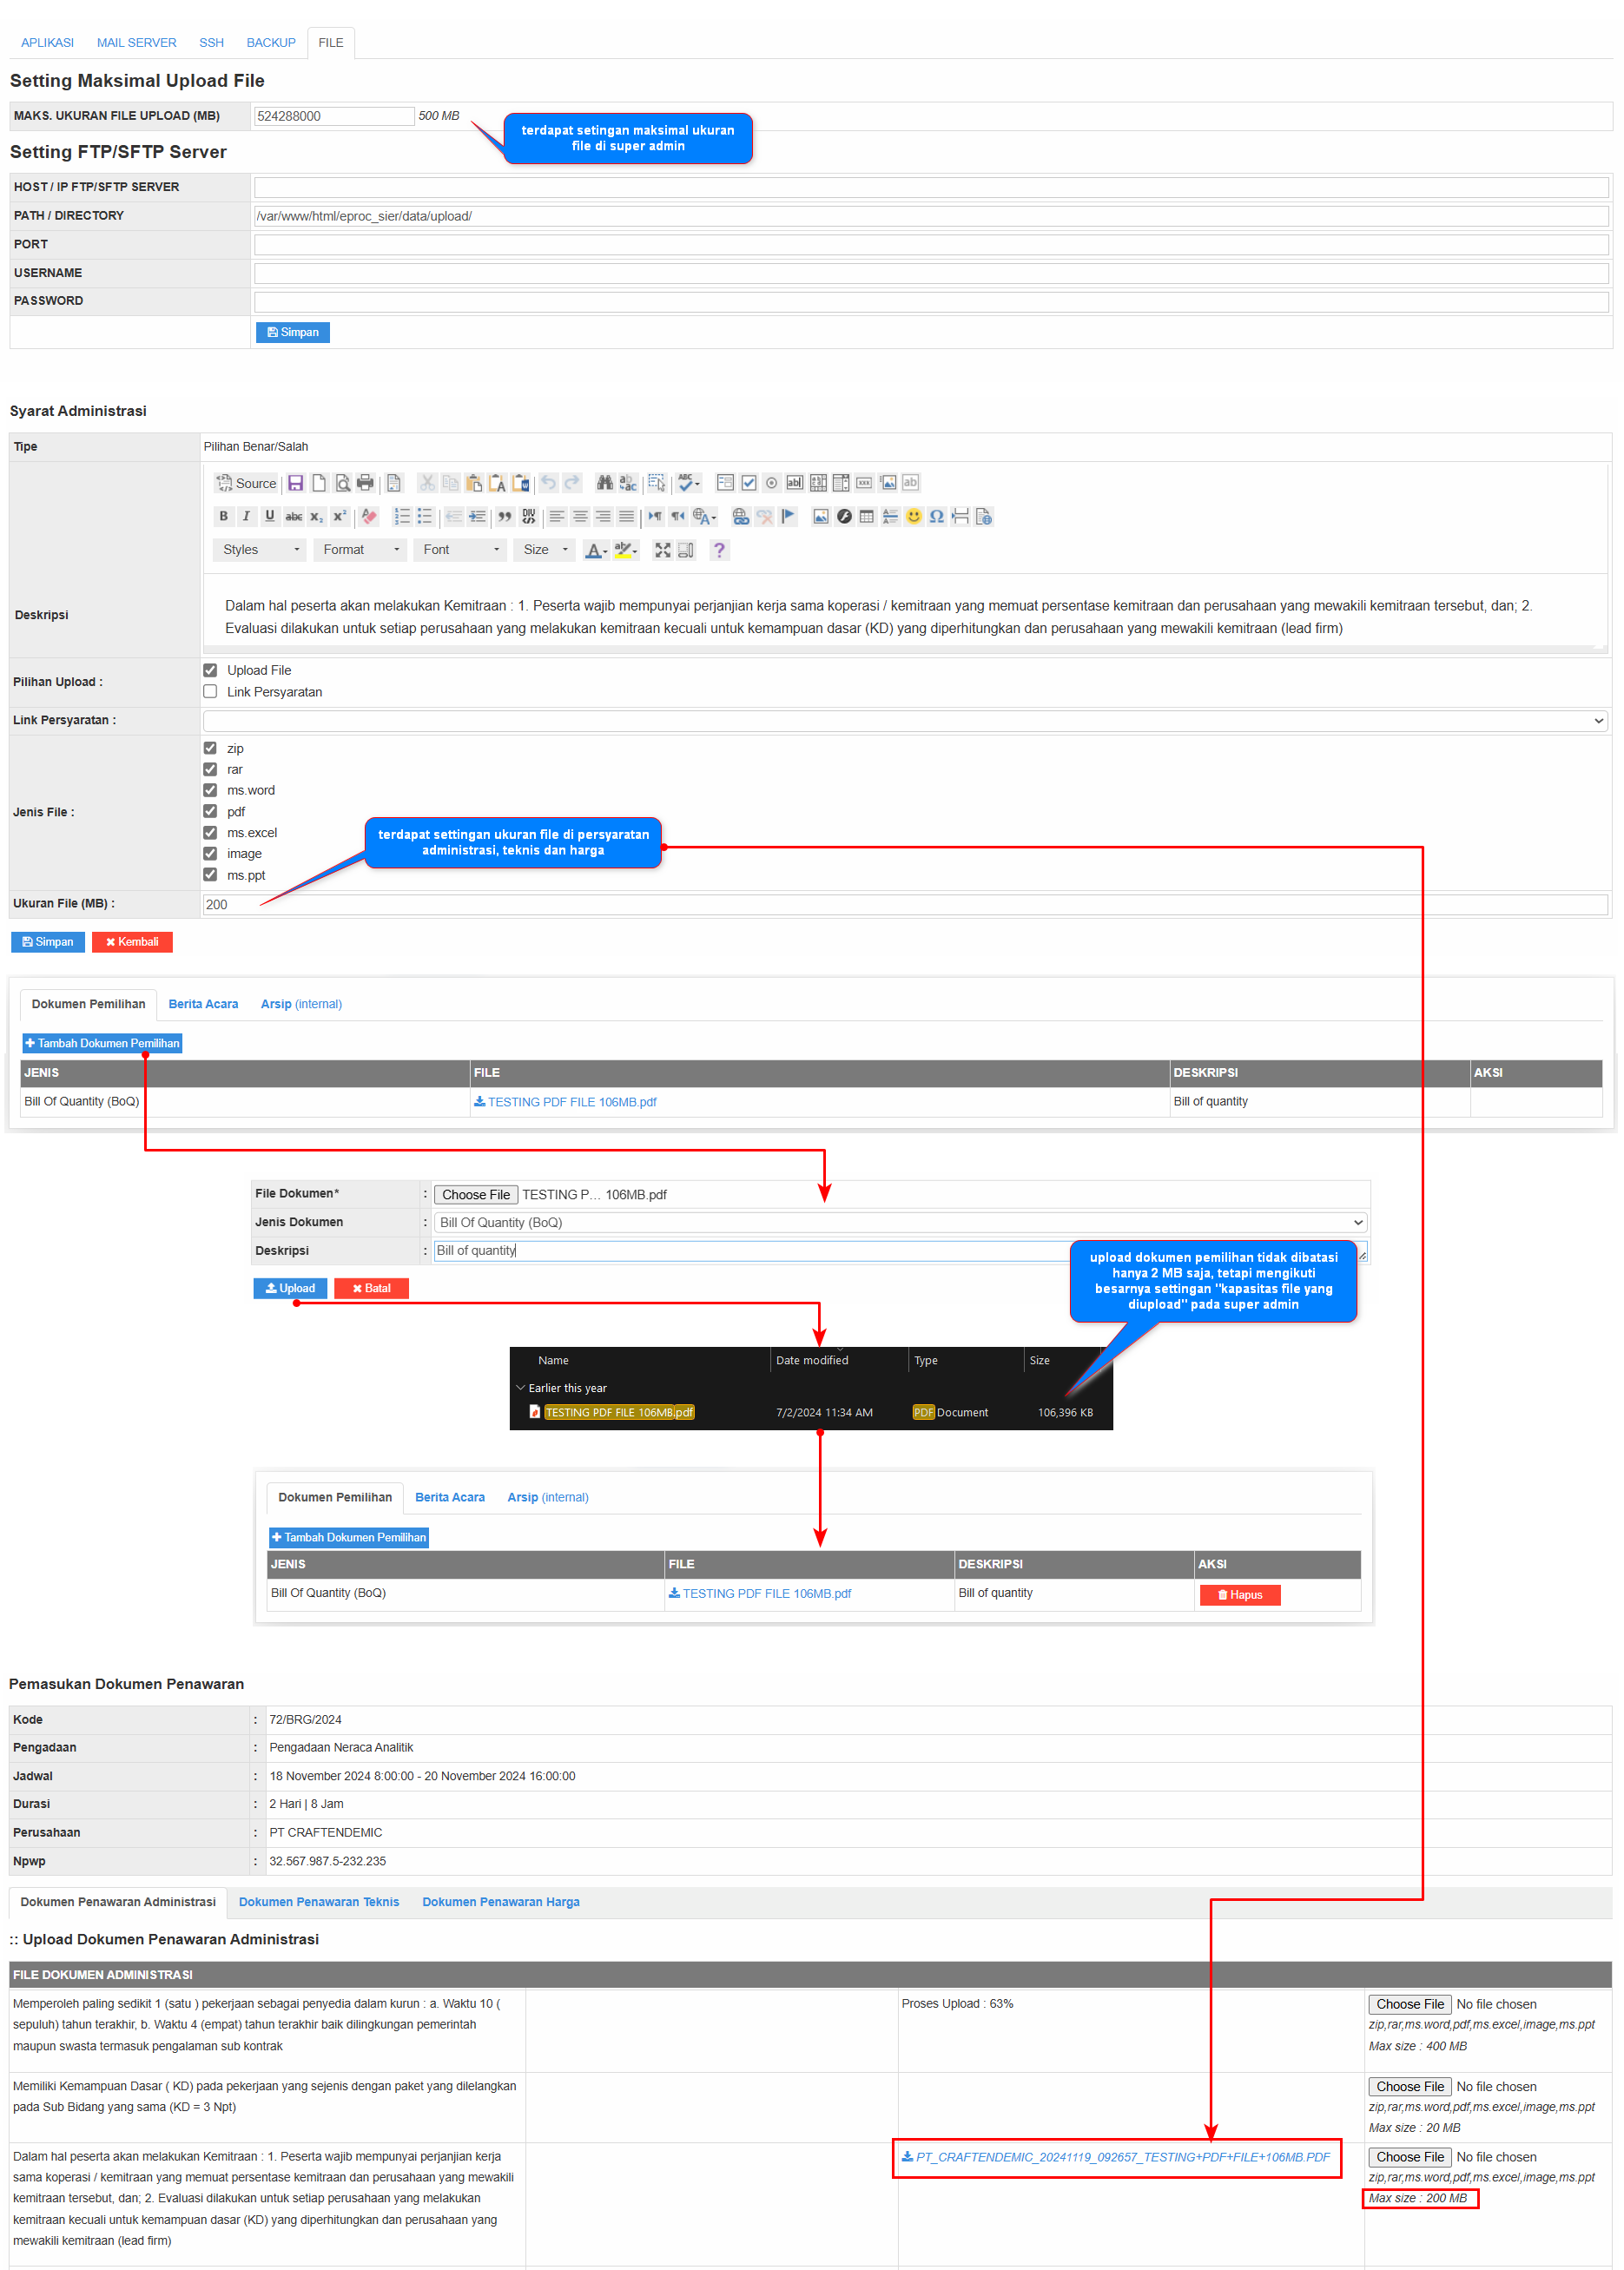The width and height of the screenshot is (1624, 2270).
Task: Toggle the Link Persyaratan checkbox
Action: click(210, 691)
